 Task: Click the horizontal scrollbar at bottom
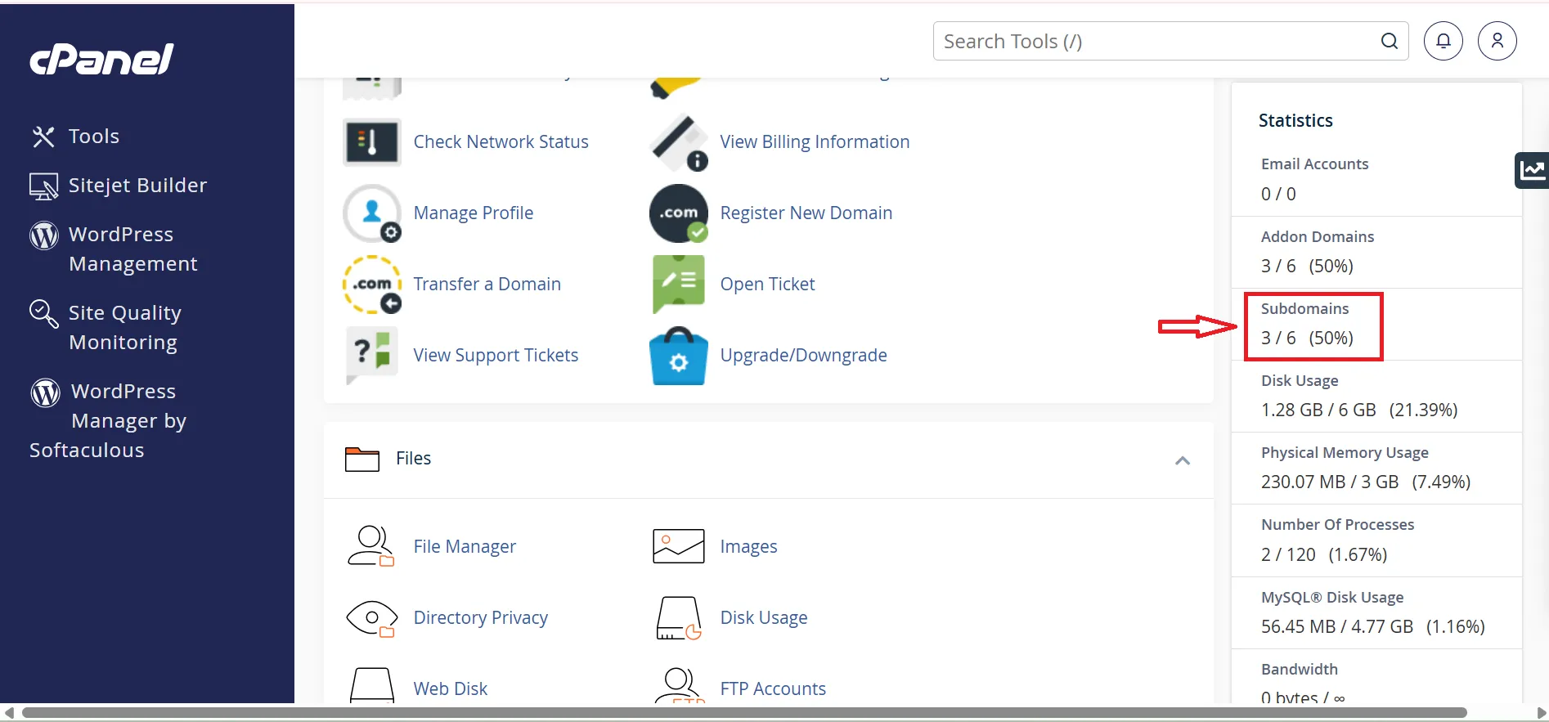coord(744,713)
